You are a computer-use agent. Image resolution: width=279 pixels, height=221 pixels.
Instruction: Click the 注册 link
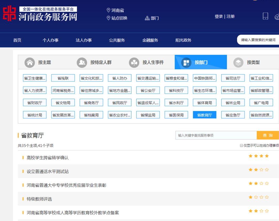tap(231, 16)
